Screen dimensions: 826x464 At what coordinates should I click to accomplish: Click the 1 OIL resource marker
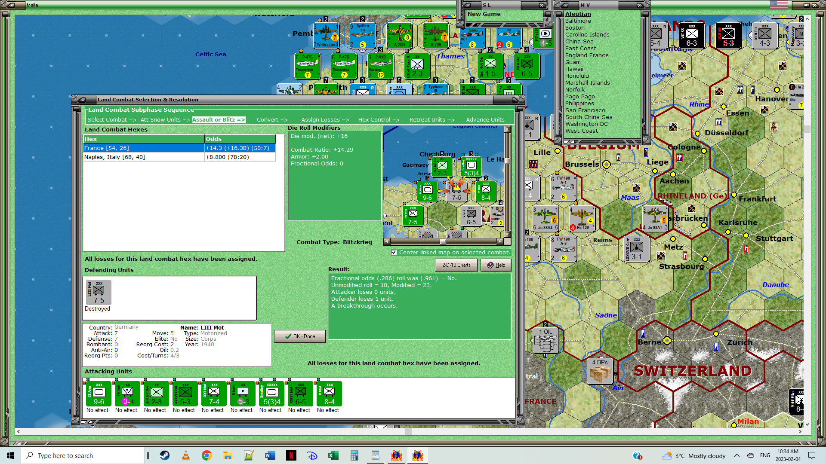(546, 341)
